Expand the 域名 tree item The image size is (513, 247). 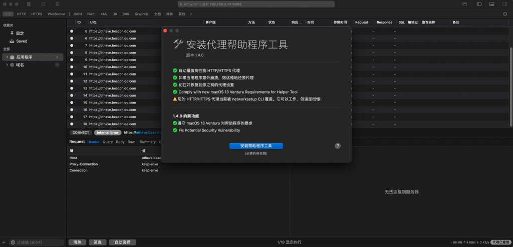click(7, 65)
